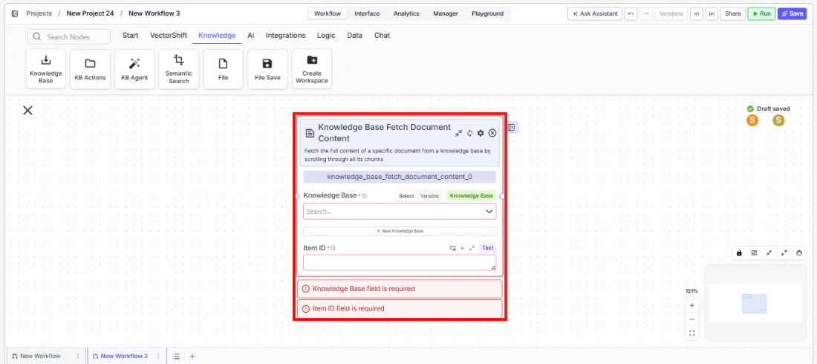
Task: Add a Knowledge Base node
Action: click(x=46, y=69)
